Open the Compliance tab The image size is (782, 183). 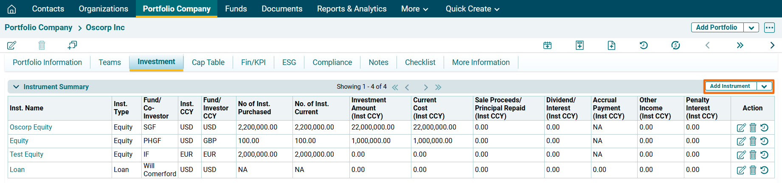pyautogui.click(x=332, y=62)
